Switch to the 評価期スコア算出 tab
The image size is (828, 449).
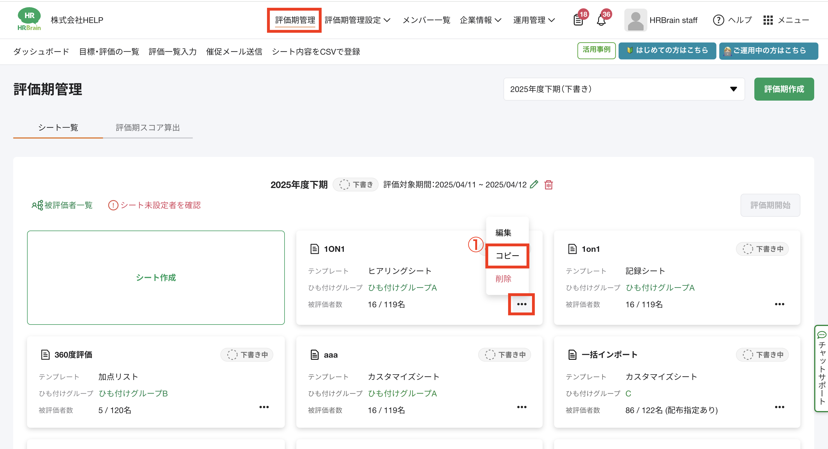pos(148,128)
